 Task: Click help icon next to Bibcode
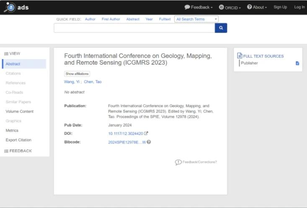[x=149, y=142]
